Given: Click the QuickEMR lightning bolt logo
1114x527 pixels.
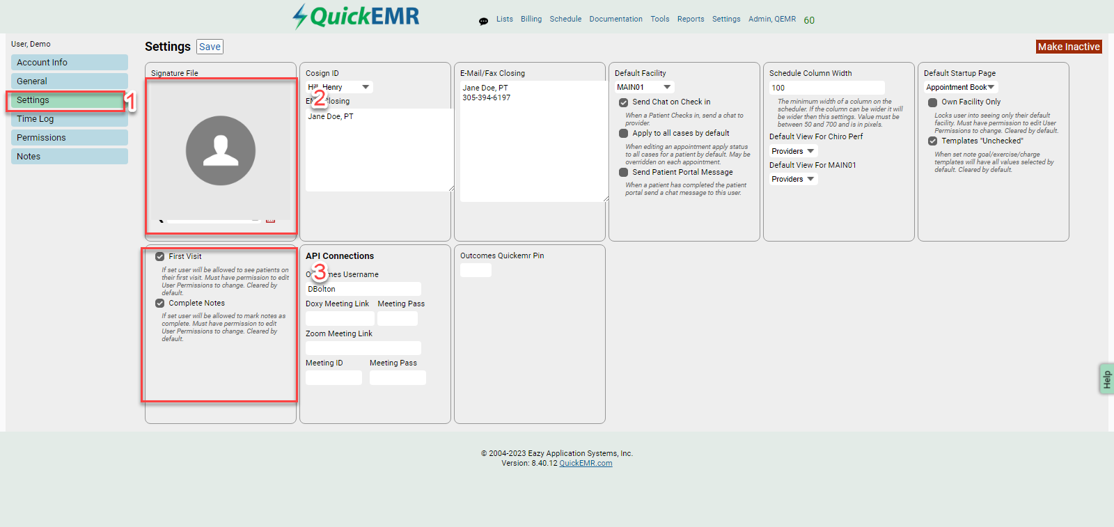Looking at the screenshot, I should click(356, 16).
